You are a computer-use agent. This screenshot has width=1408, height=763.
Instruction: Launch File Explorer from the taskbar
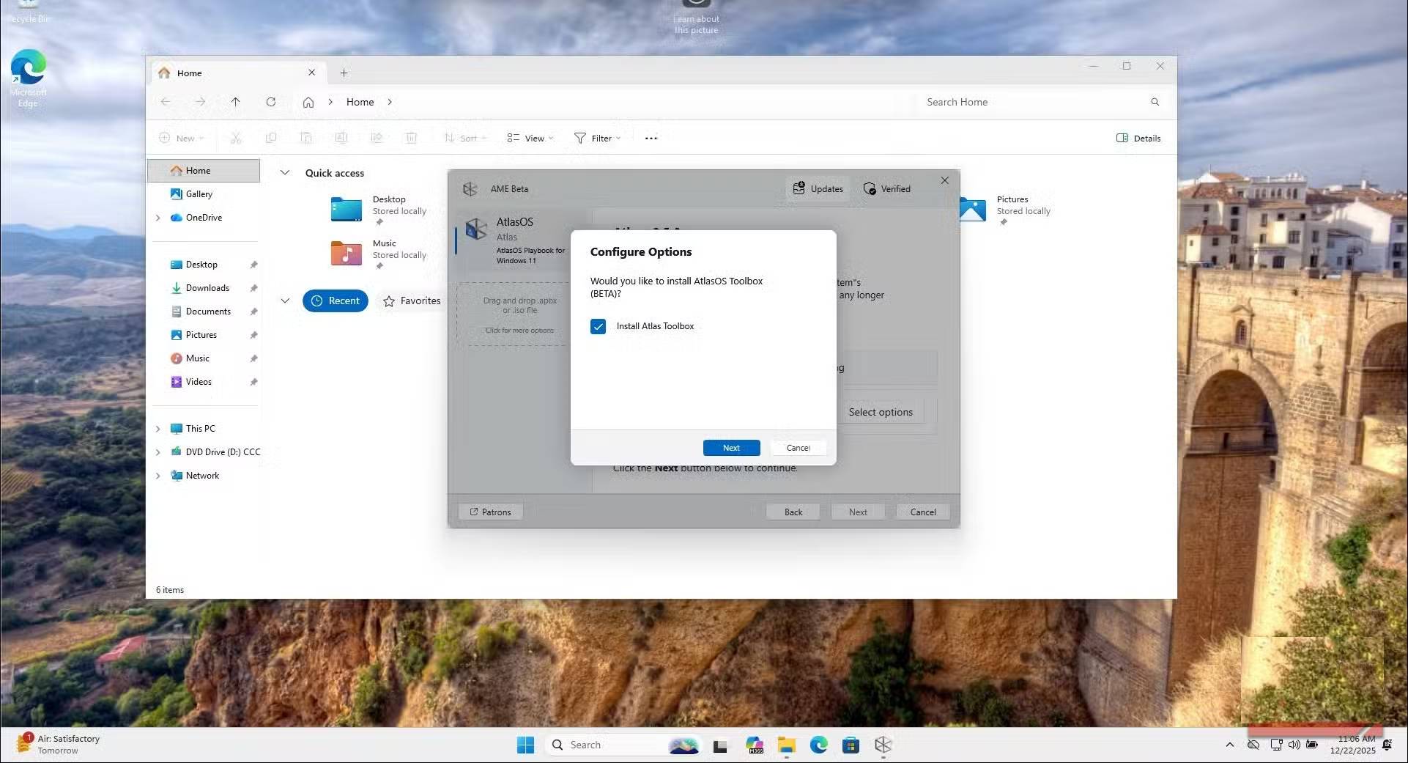pyautogui.click(x=787, y=745)
